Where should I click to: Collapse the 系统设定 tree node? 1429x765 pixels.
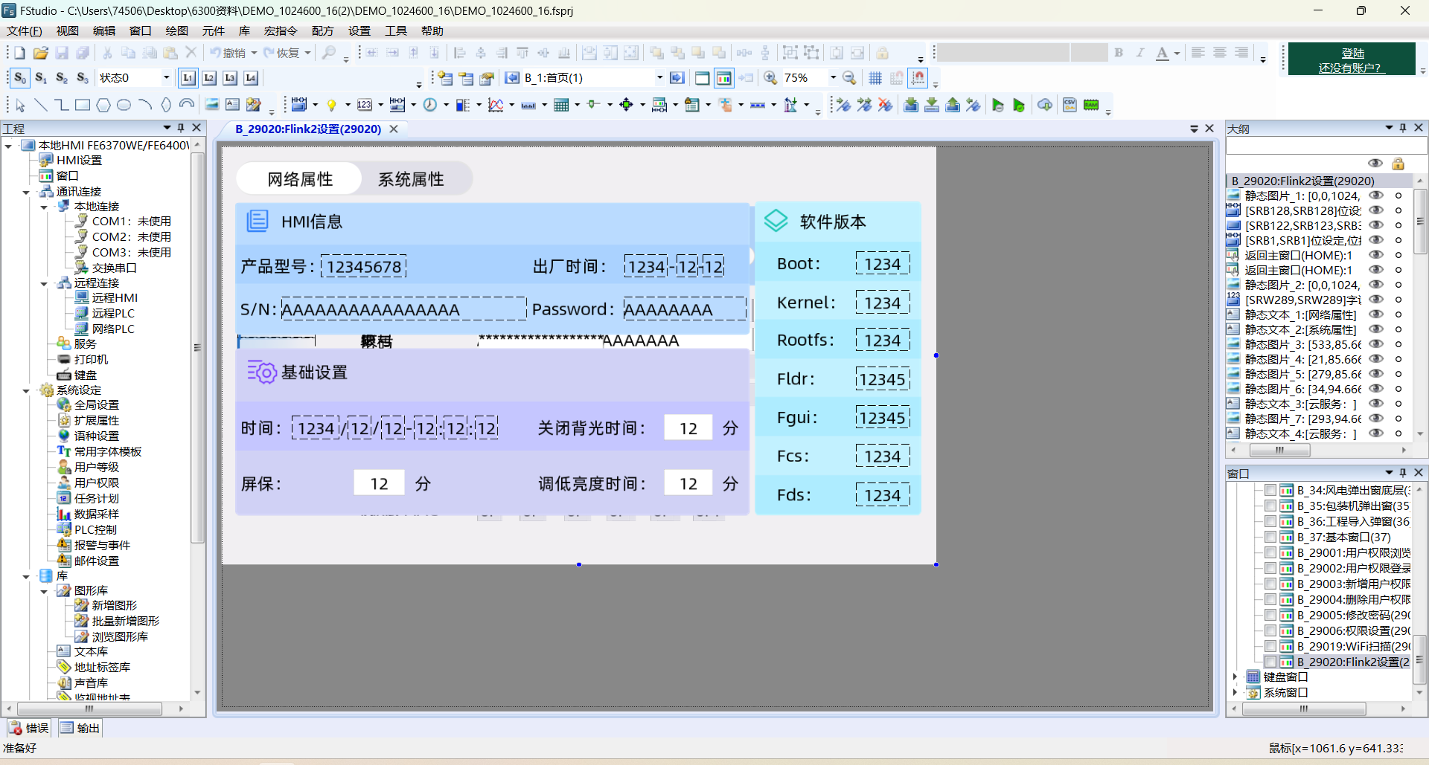(26, 390)
